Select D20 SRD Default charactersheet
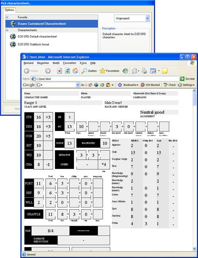 pos(52,36)
